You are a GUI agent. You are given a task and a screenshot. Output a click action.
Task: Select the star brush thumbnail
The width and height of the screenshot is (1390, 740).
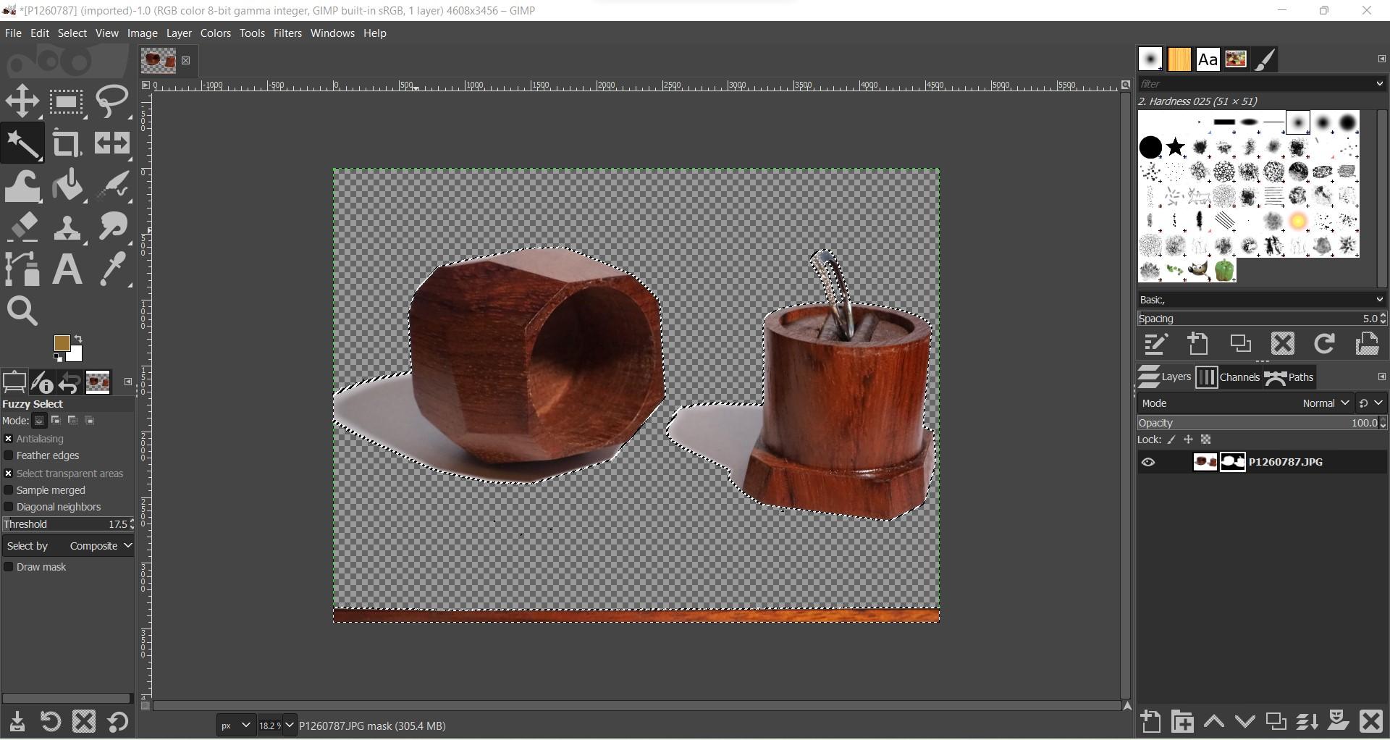click(x=1174, y=147)
